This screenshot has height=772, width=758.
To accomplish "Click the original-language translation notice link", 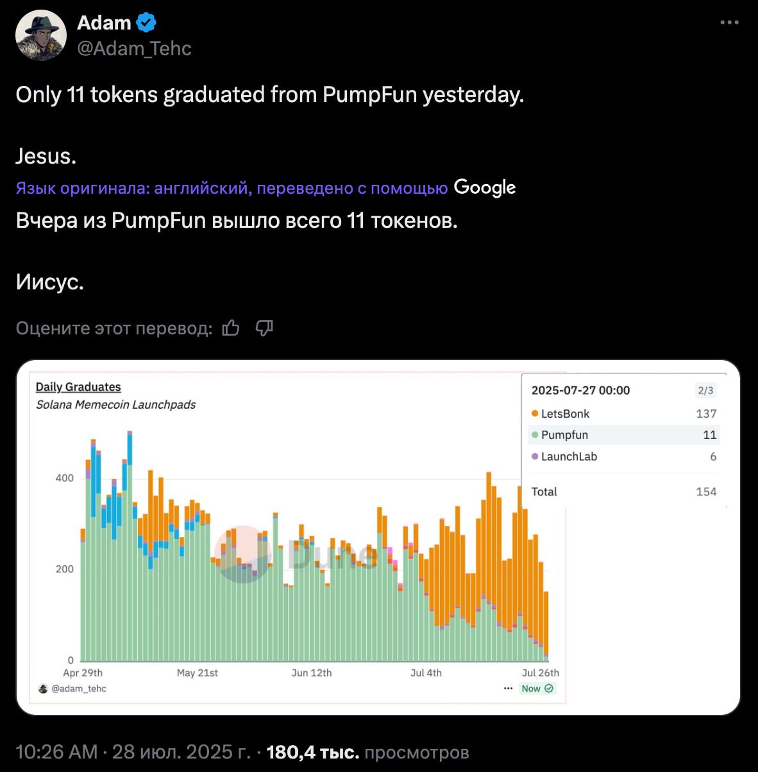I will pyautogui.click(x=232, y=188).
